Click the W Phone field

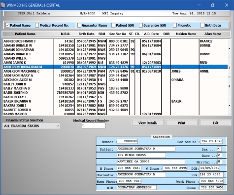(175, 168)
